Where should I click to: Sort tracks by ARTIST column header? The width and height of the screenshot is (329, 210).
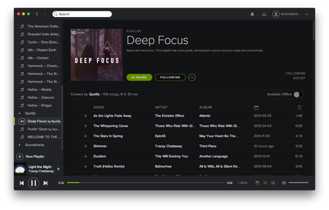tap(161, 107)
